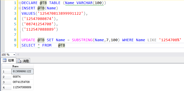
Task: Select row header 3 in results grid
Action: (7, 82)
